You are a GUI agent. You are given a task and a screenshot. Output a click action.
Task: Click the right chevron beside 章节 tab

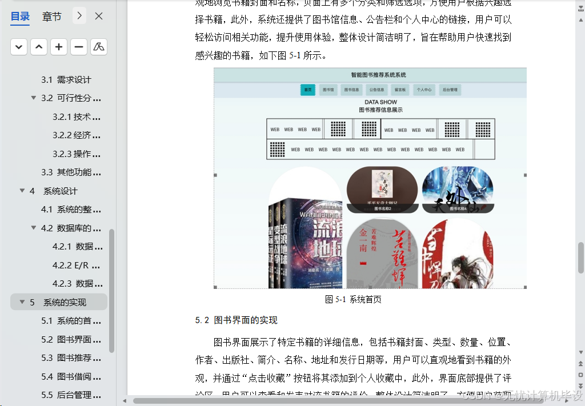79,15
